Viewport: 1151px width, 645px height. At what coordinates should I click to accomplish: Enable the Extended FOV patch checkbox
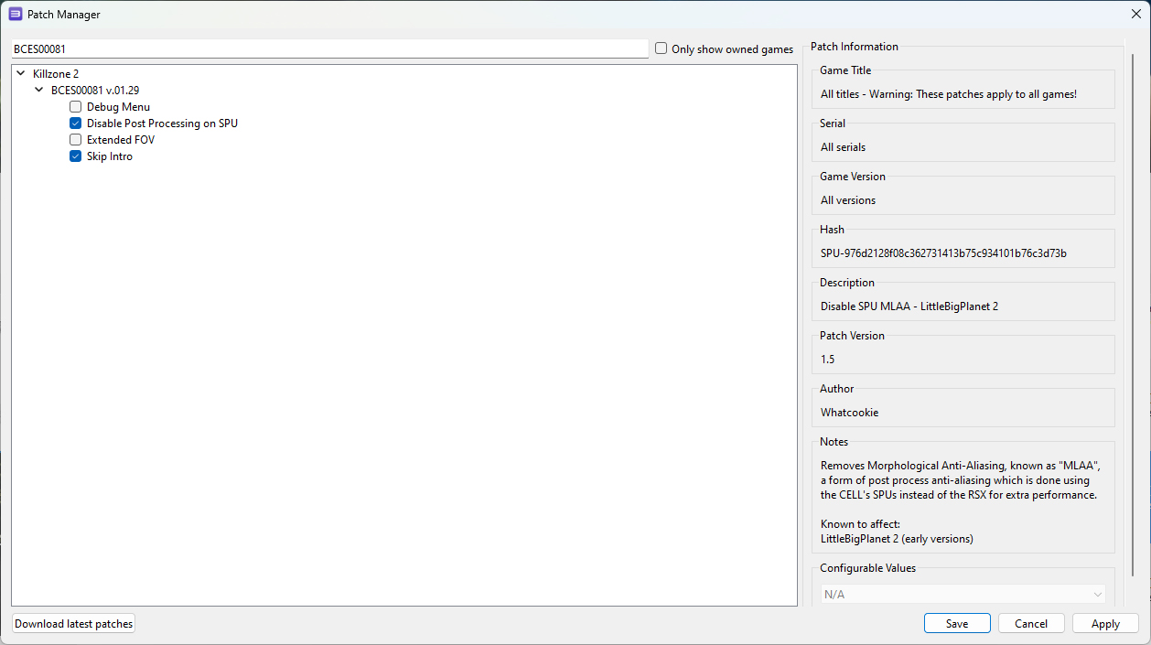75,140
